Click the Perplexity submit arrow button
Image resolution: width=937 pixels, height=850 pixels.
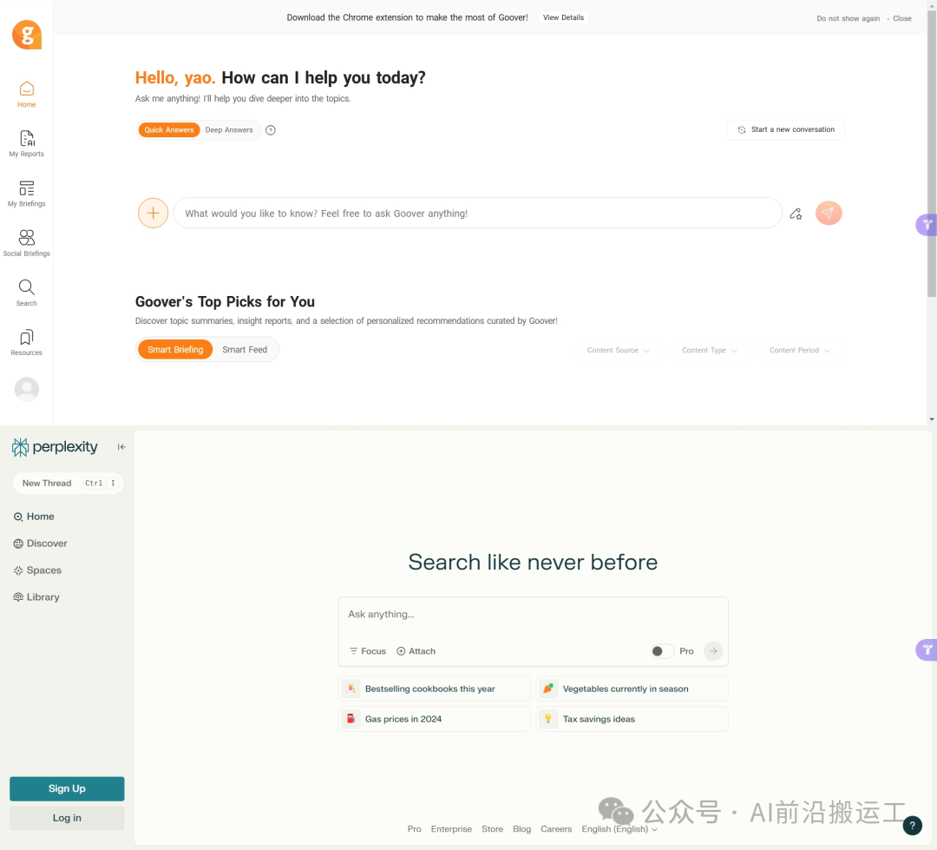point(713,651)
